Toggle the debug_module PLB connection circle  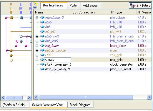point(11,51)
